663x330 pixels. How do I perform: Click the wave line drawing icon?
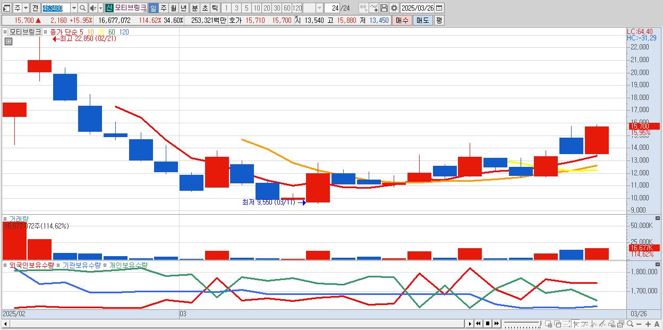[585, 324]
